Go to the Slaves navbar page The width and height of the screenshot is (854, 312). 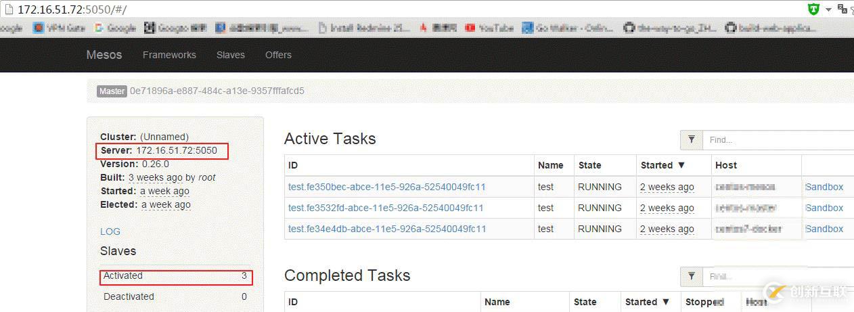point(231,55)
